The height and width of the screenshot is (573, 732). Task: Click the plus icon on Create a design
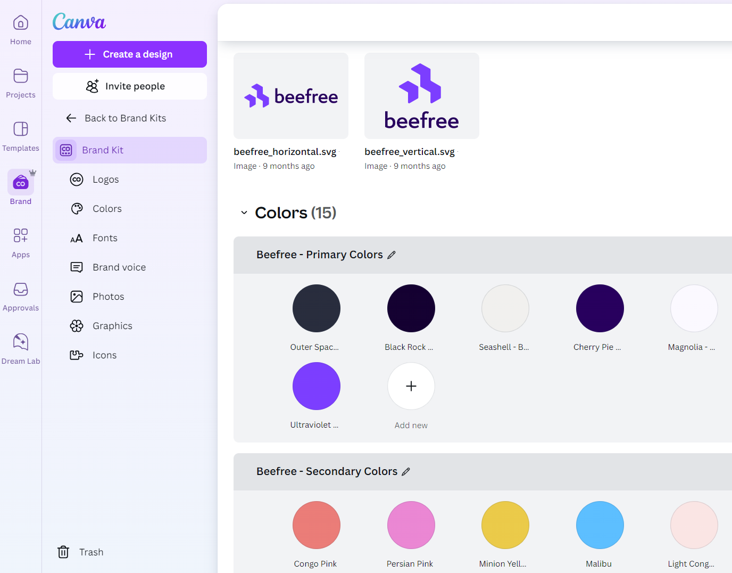click(90, 54)
